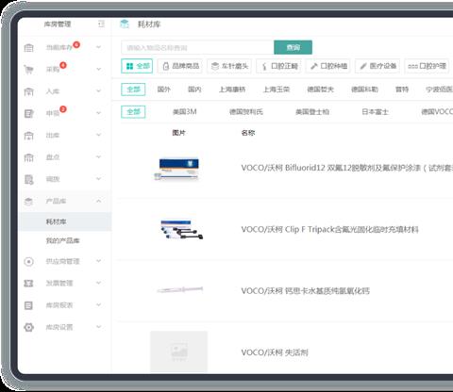Click the 名称 column header
The image size is (453, 392).
248,133
